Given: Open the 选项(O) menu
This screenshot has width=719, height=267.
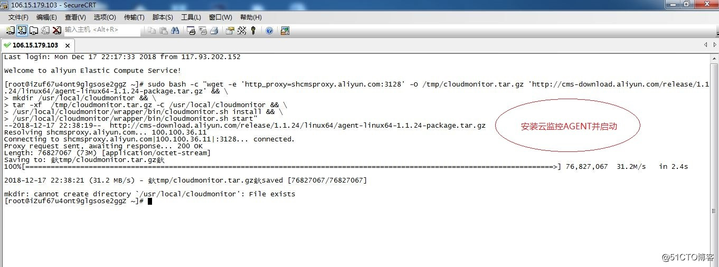Looking at the screenshot, I should point(105,17).
